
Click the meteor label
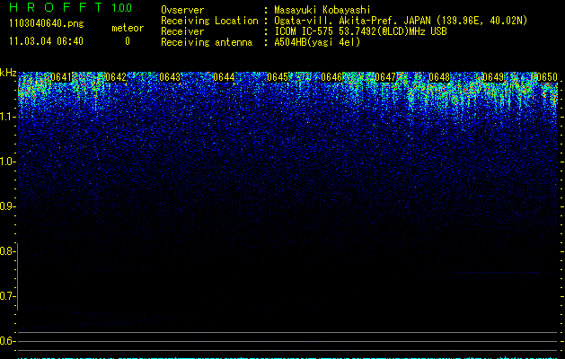tap(128, 28)
